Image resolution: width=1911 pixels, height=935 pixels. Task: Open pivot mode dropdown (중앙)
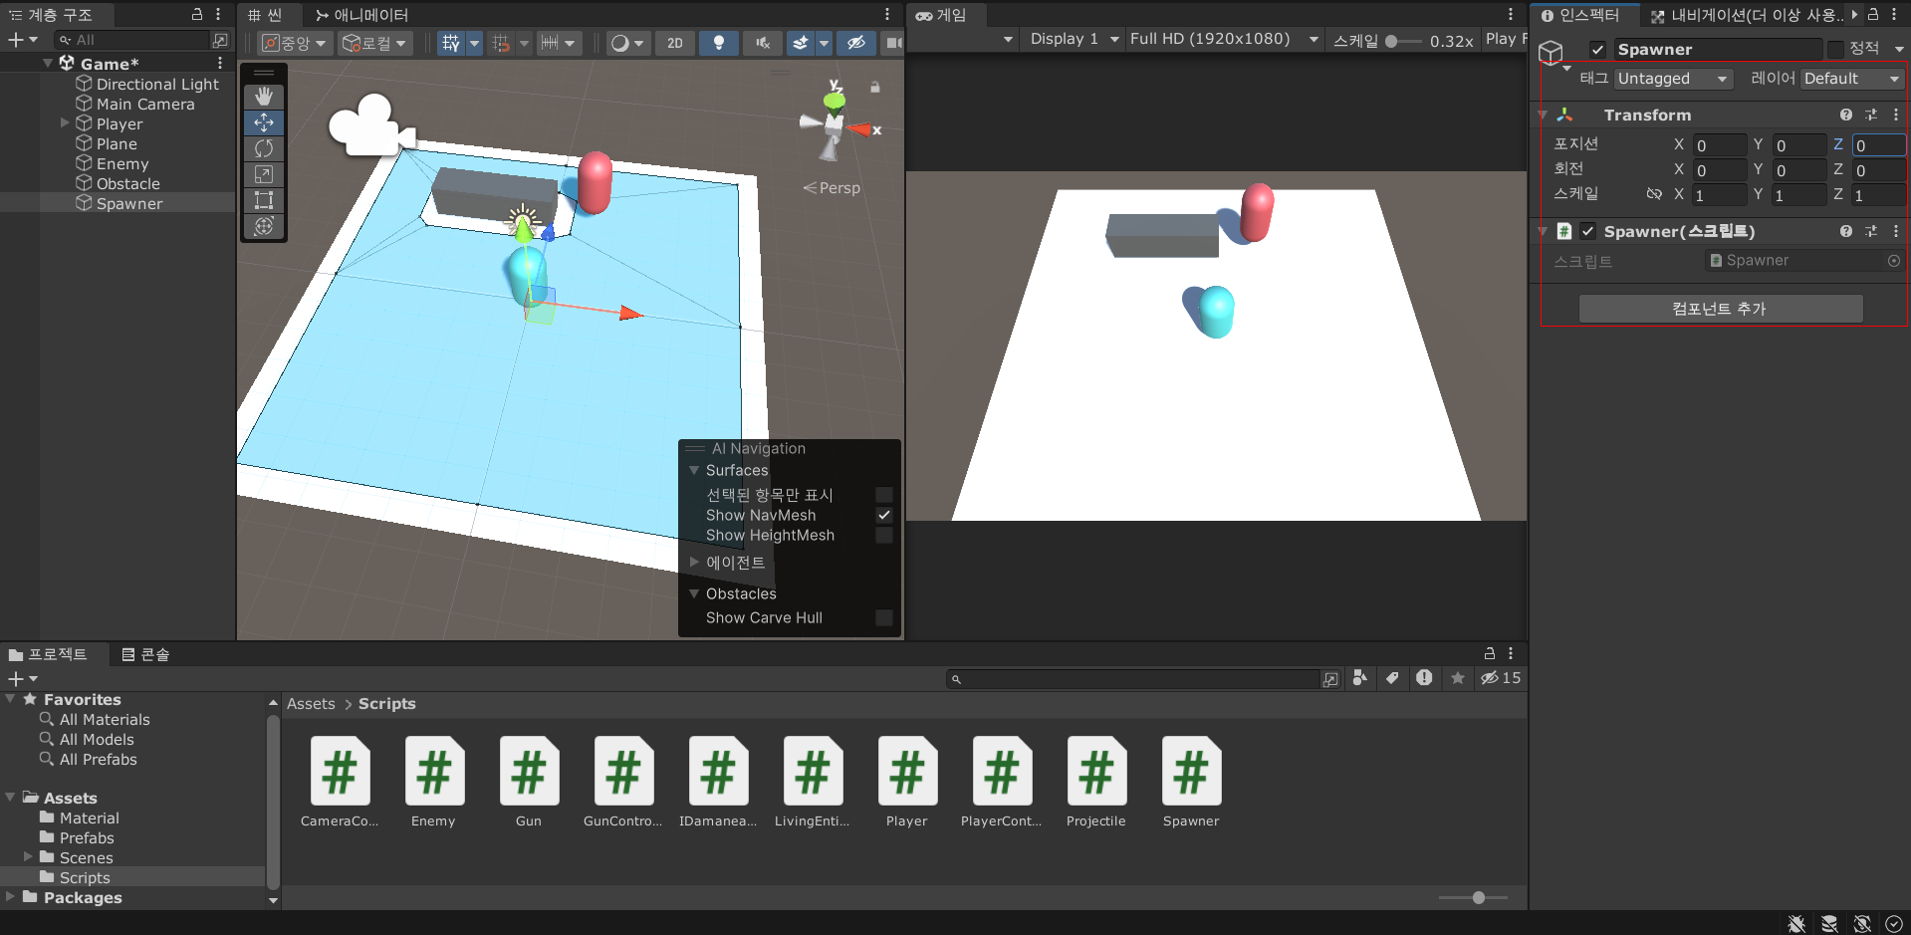coord(294,43)
